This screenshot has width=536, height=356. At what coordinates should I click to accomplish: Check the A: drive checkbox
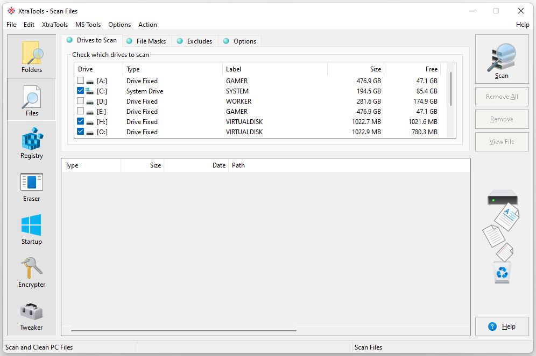pyautogui.click(x=80, y=81)
